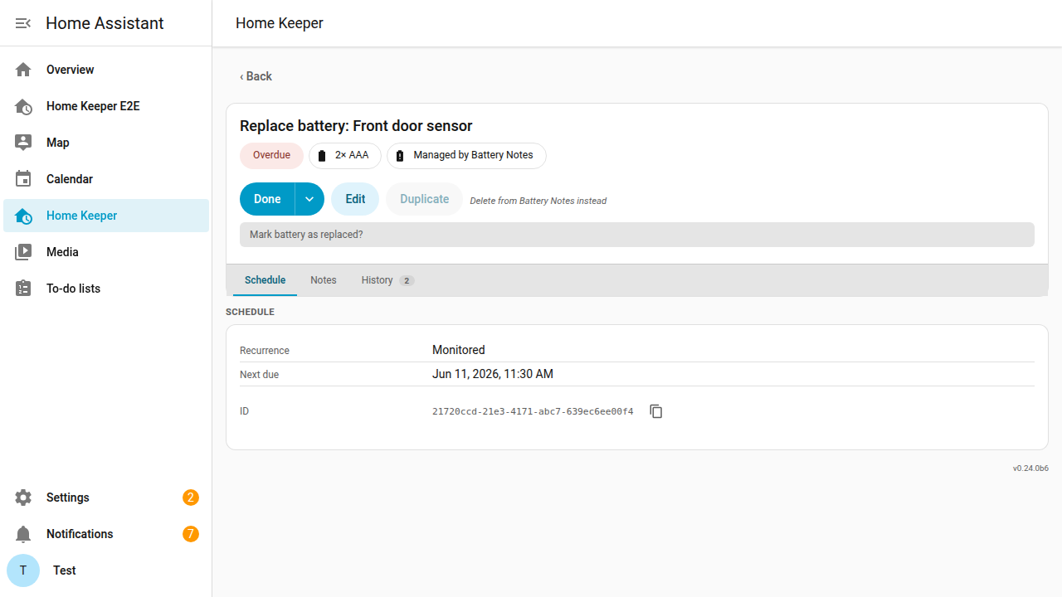This screenshot has width=1062, height=597.
Task: Open To-do lists in the sidebar
Action: (106, 289)
